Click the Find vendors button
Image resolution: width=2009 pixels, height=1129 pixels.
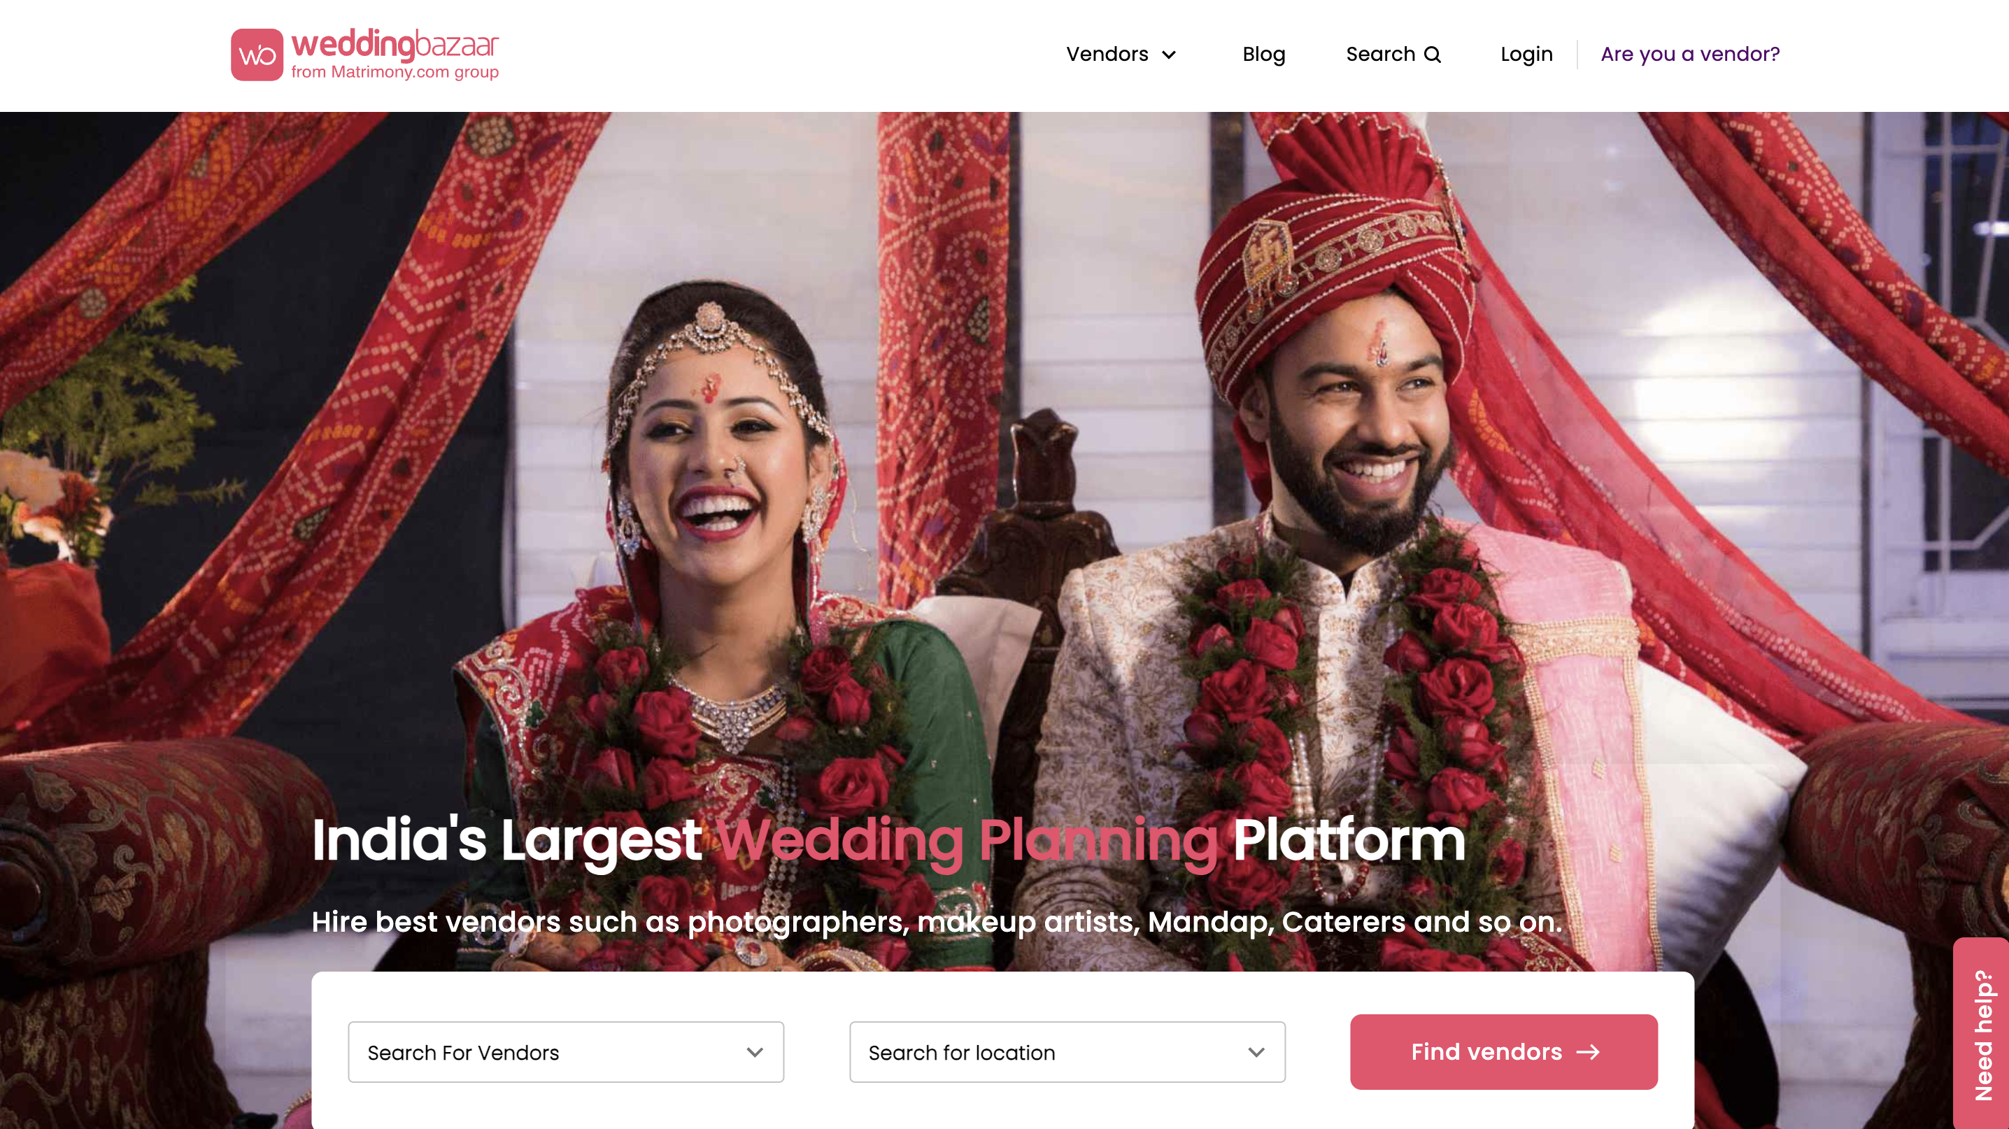[1504, 1052]
